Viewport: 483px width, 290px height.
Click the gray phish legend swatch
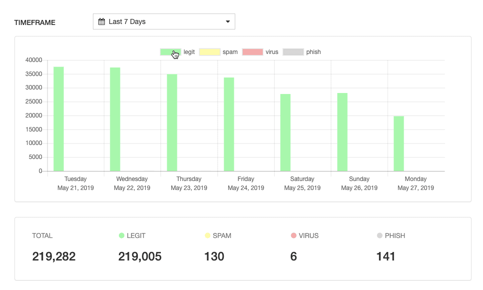(x=293, y=51)
